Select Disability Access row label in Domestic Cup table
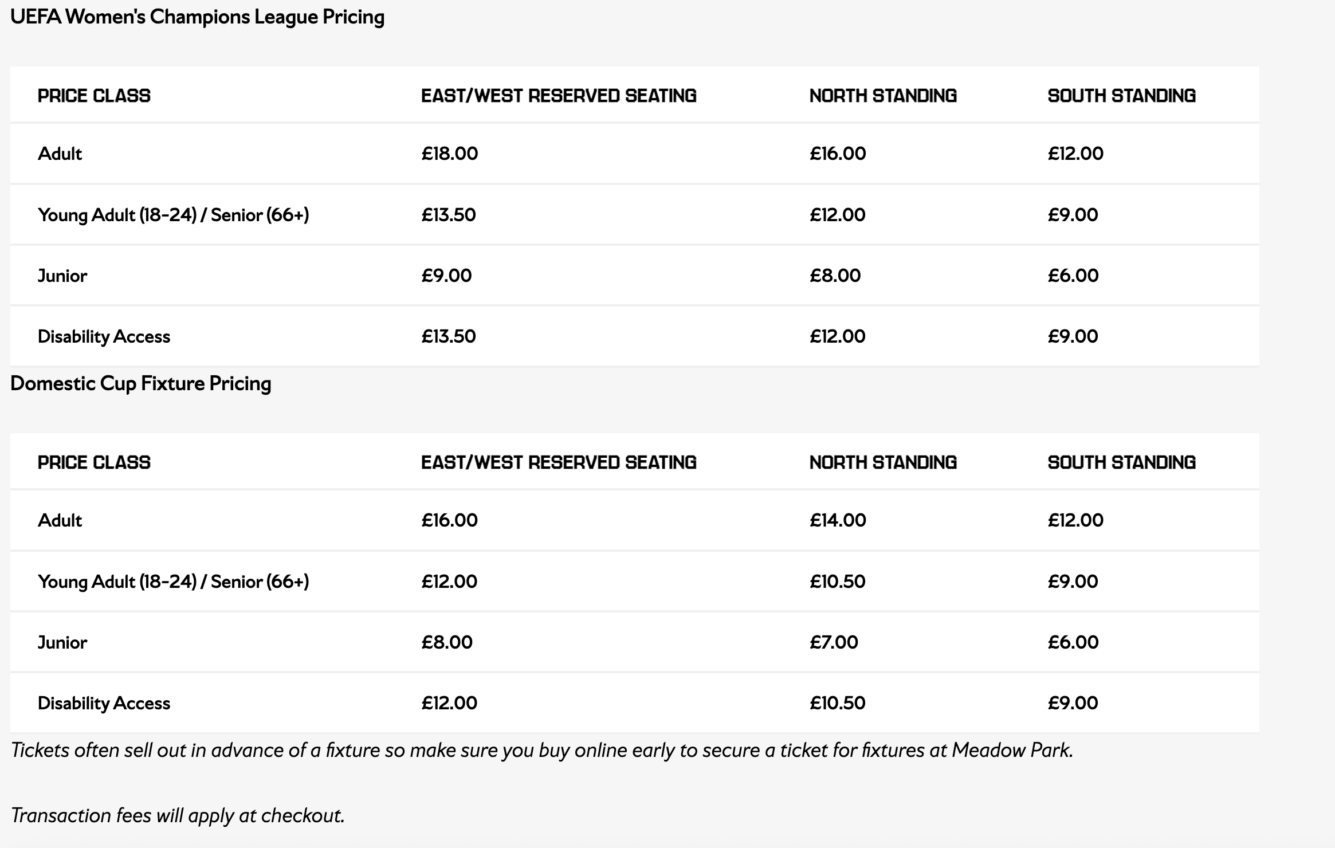 coord(104,703)
